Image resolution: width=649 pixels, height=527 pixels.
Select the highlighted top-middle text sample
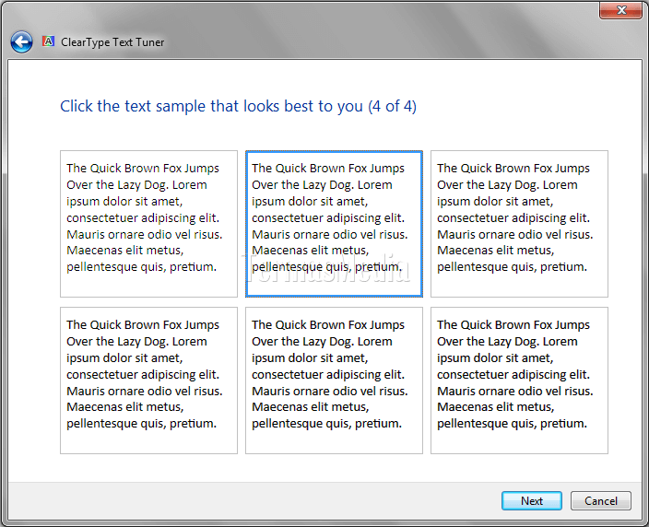pos(334,223)
